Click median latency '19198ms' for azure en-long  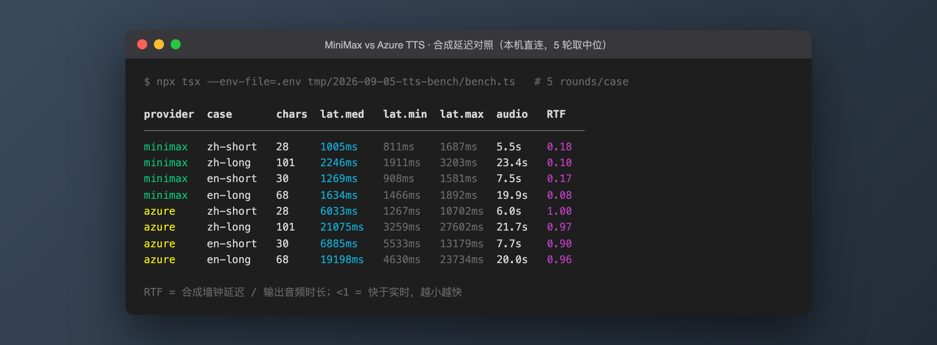pyautogui.click(x=342, y=259)
